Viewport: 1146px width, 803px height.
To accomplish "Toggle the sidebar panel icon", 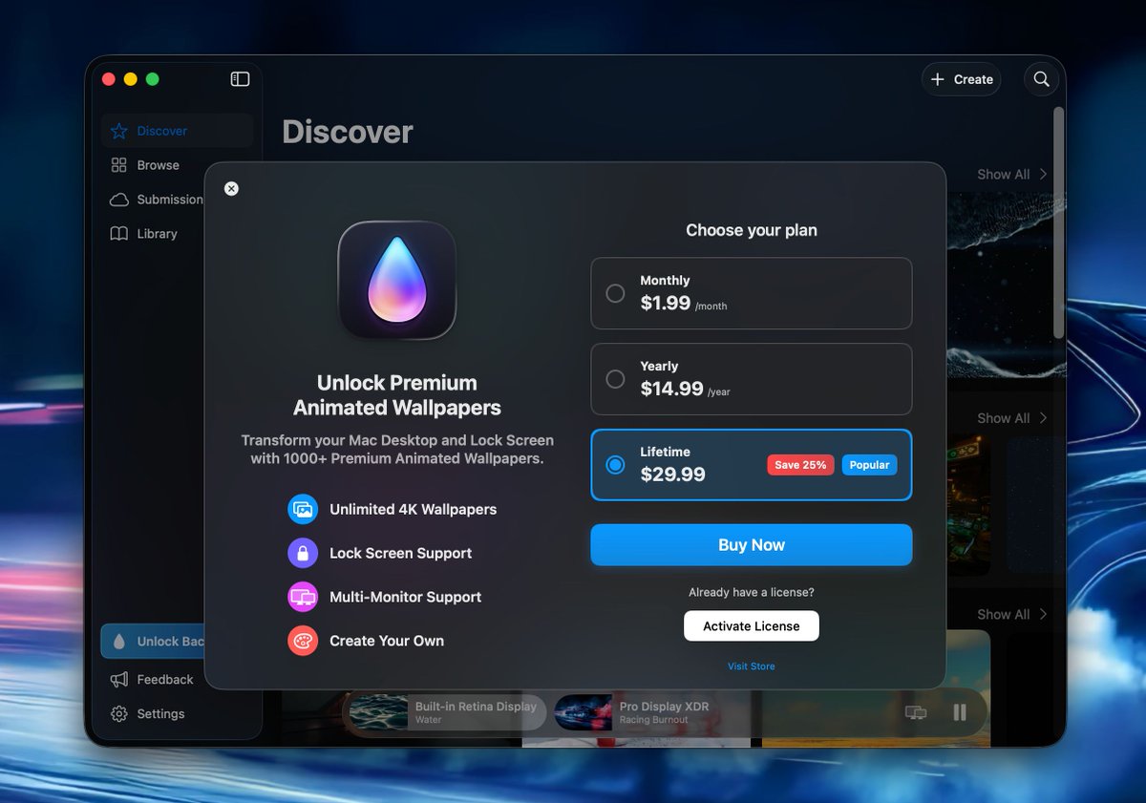I will [240, 79].
